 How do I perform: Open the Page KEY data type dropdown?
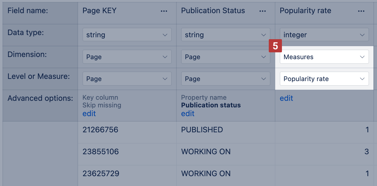click(x=127, y=35)
